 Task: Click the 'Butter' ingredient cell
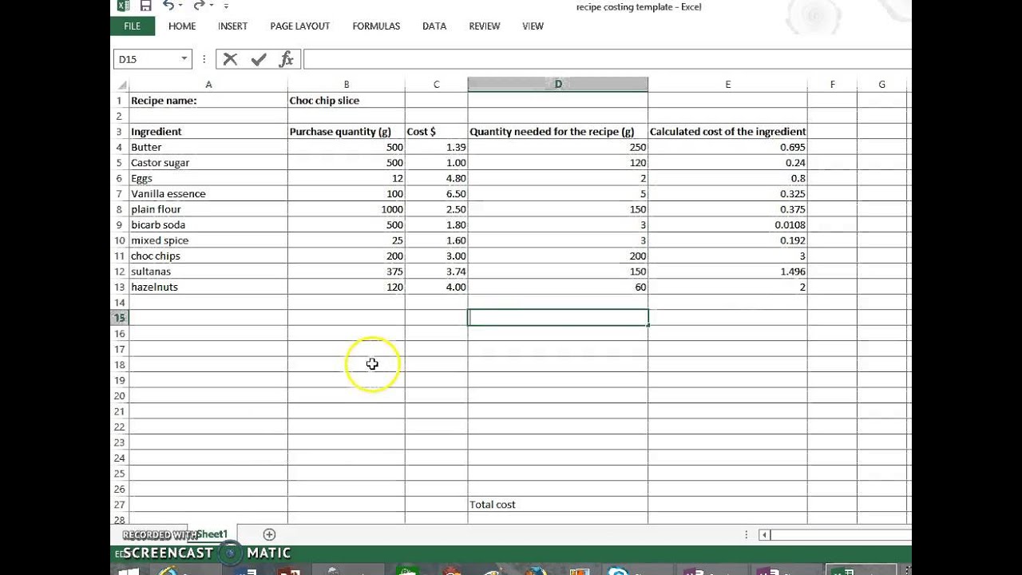pyautogui.click(x=208, y=147)
